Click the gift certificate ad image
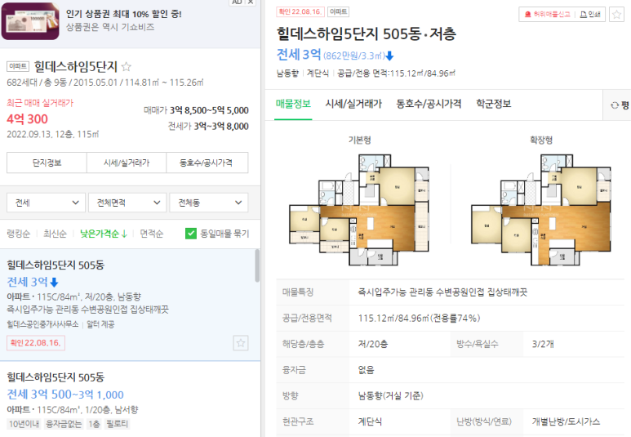Image resolution: width=631 pixels, height=437 pixels. point(30,21)
